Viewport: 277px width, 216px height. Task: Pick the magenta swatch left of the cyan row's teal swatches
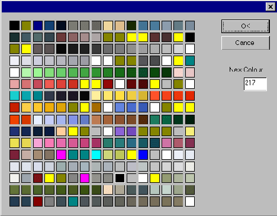click(61, 154)
